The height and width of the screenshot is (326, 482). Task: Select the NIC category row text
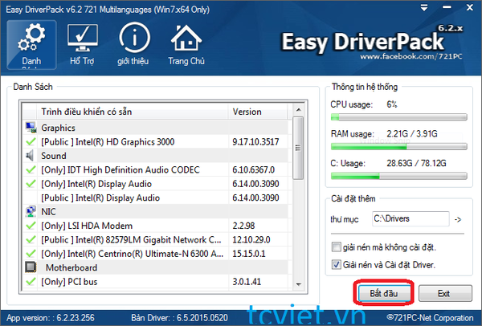[x=48, y=211]
